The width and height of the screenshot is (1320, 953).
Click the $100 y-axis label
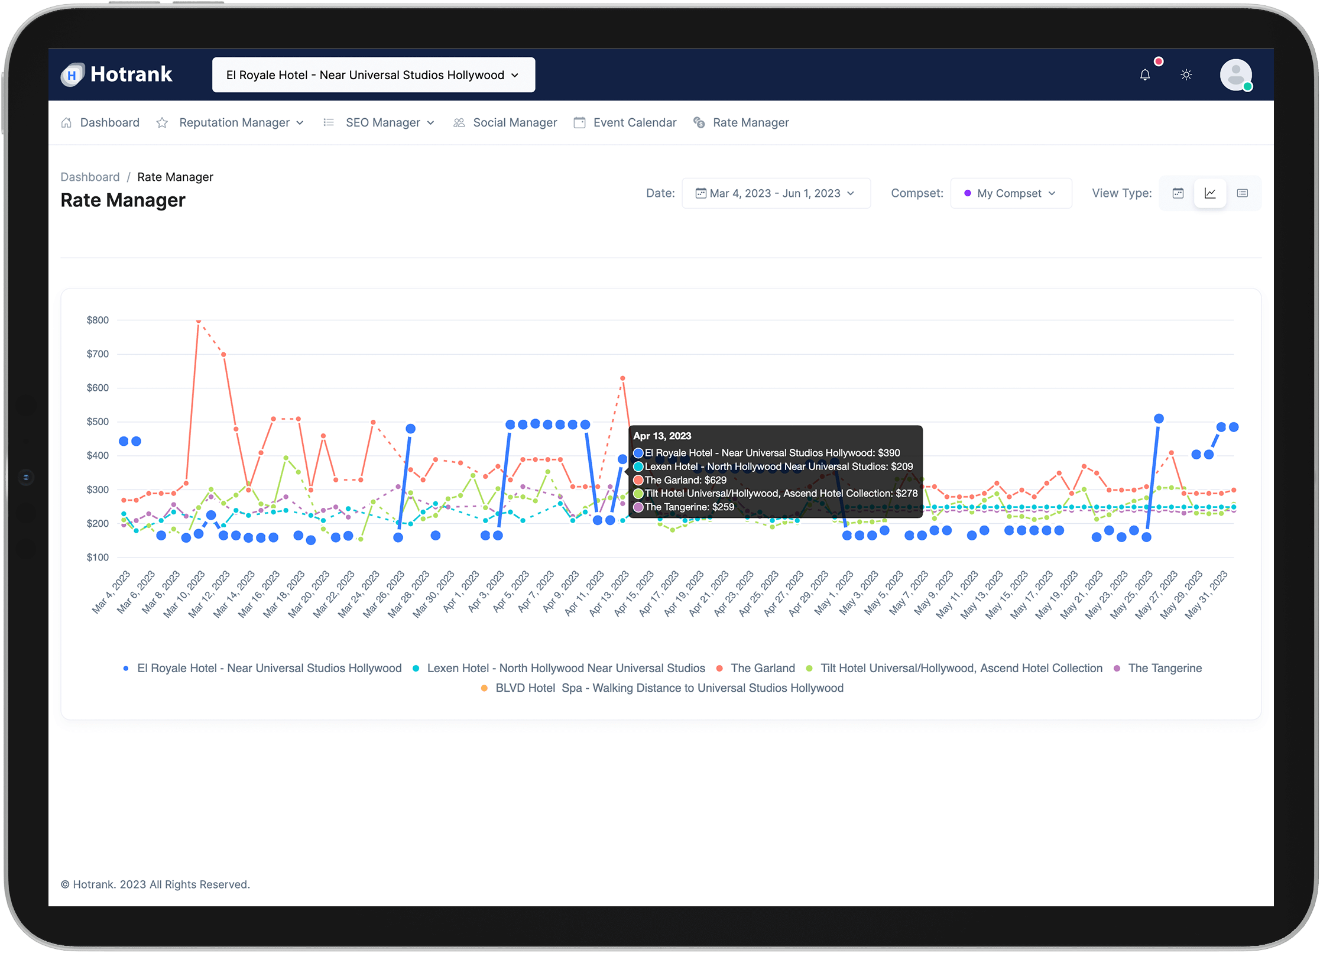(98, 557)
